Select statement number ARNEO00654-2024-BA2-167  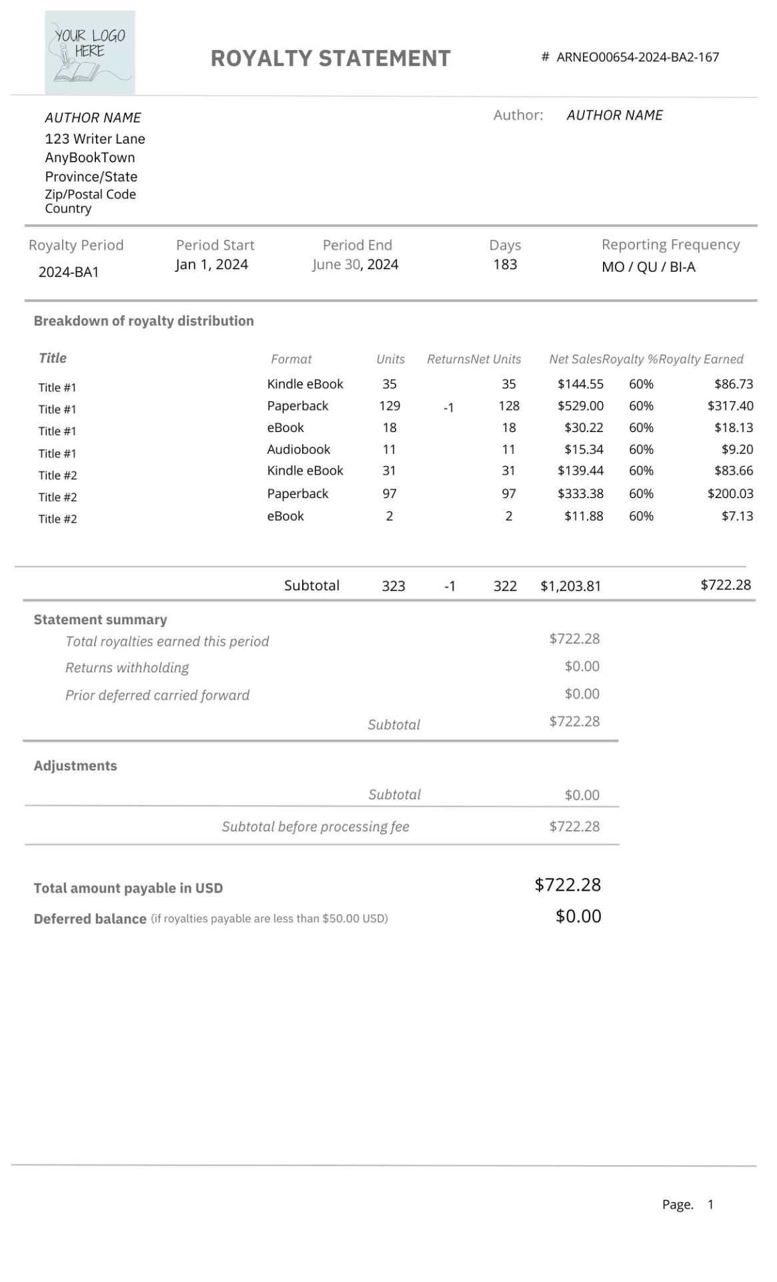tap(637, 57)
